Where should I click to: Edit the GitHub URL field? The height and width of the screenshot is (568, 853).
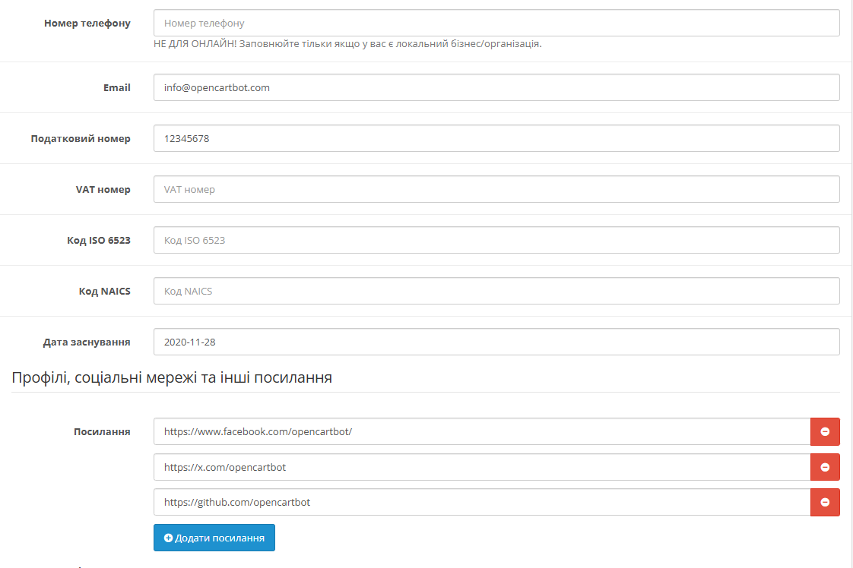click(x=482, y=502)
